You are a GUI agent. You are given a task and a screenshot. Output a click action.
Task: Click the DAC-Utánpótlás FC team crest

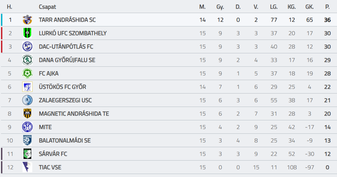click(x=27, y=47)
